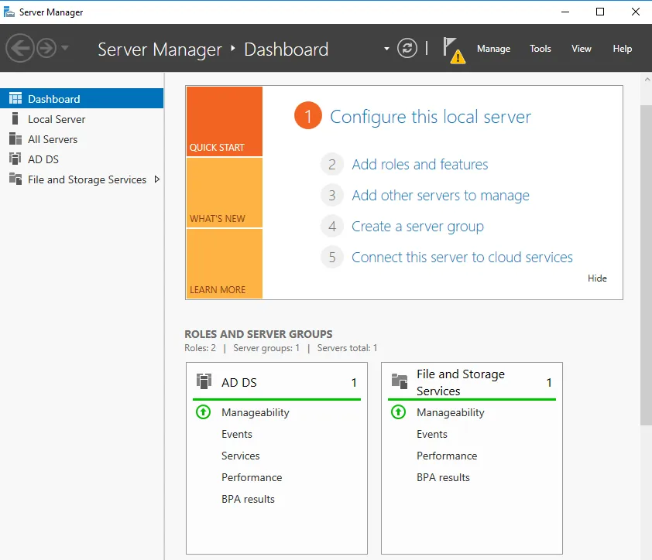Click the AD DS tile icon
The height and width of the screenshot is (560, 652).
point(204,381)
